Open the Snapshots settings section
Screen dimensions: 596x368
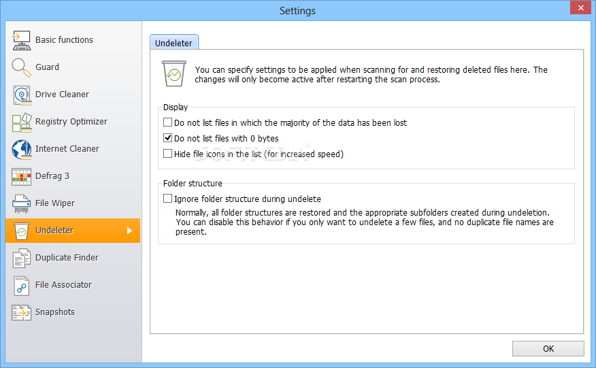click(54, 312)
